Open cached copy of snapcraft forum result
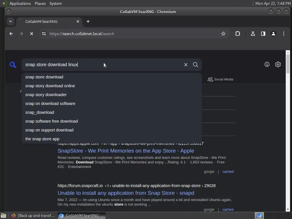Viewport: 292px width, 219px height. pos(228,210)
